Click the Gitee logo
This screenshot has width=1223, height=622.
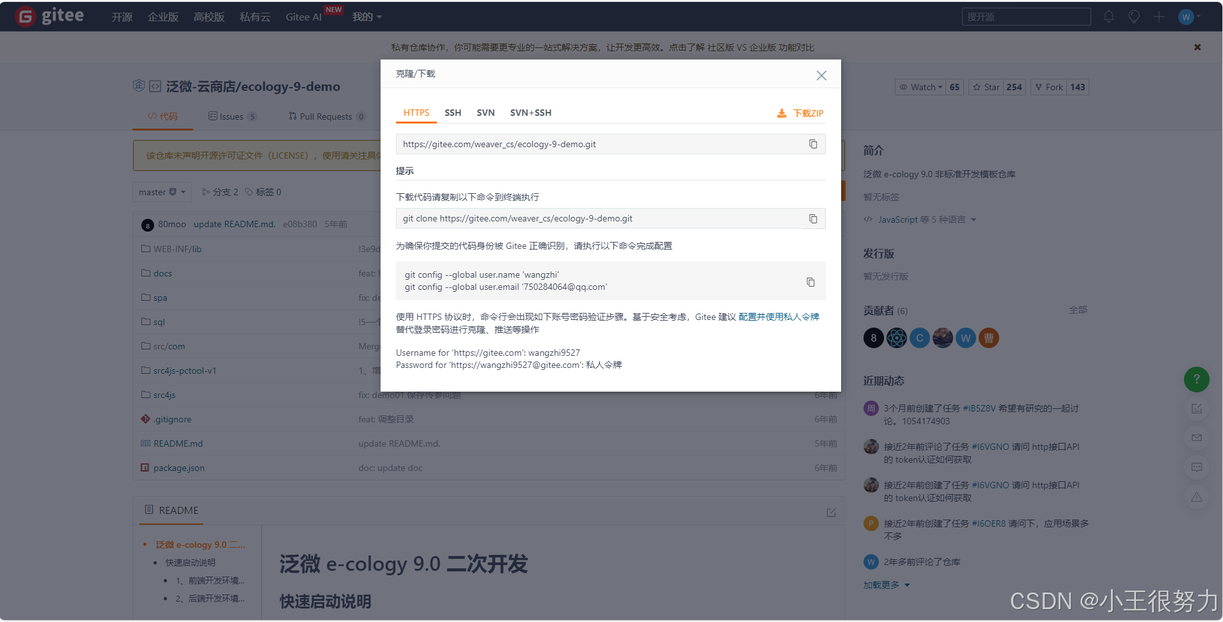49,16
